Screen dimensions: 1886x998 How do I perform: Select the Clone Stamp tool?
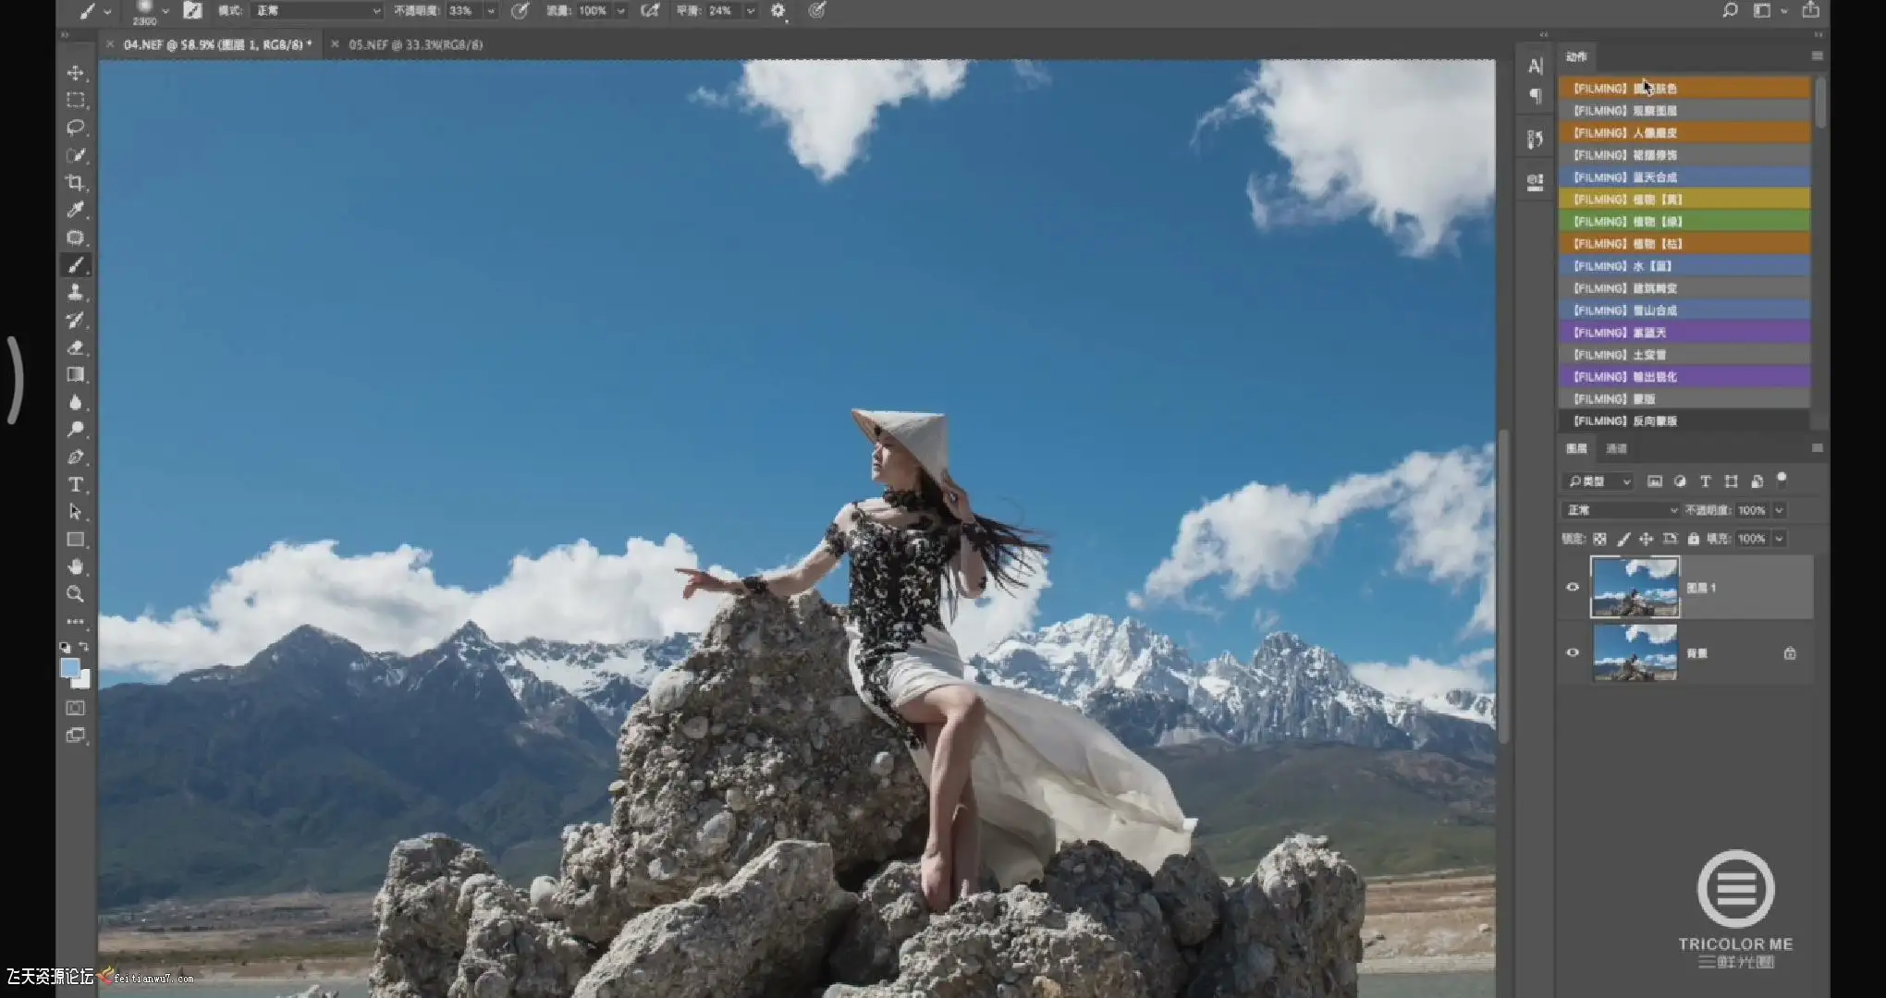75,292
